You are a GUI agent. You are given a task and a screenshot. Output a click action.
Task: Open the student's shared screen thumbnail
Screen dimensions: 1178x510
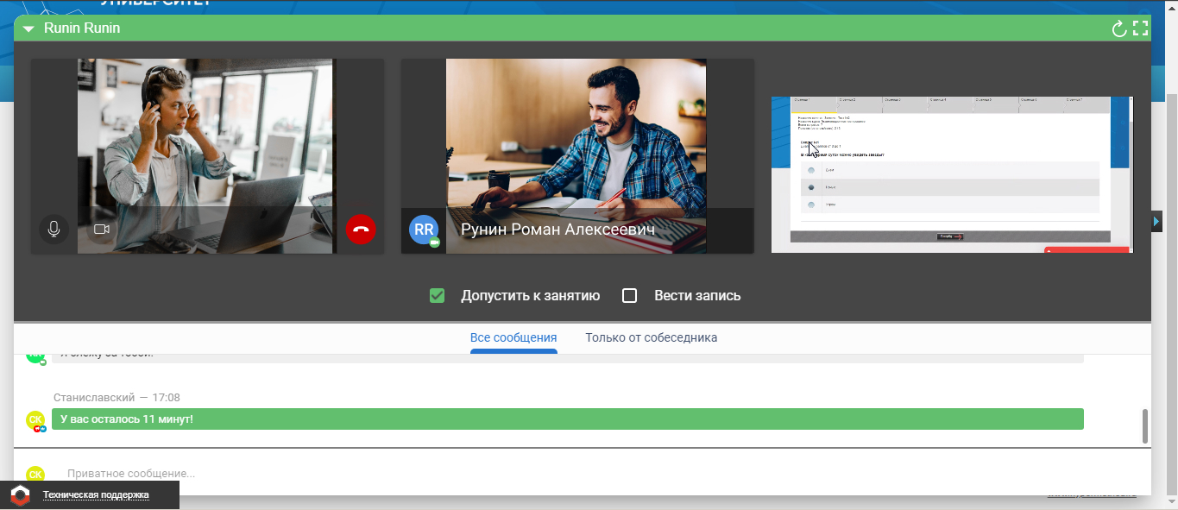pos(951,174)
